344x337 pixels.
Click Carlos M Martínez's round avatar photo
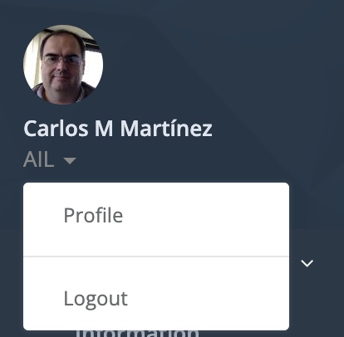63,65
